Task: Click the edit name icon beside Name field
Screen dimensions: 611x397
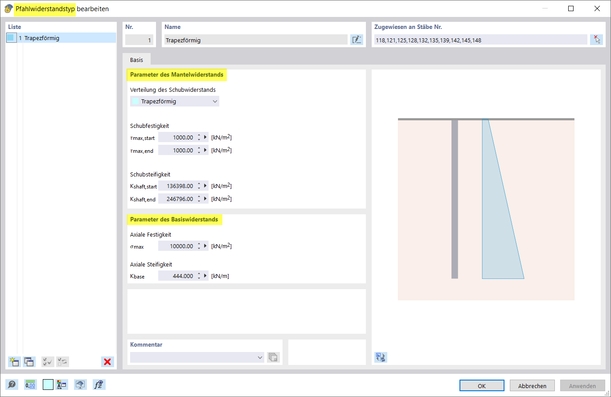Action: coord(357,40)
